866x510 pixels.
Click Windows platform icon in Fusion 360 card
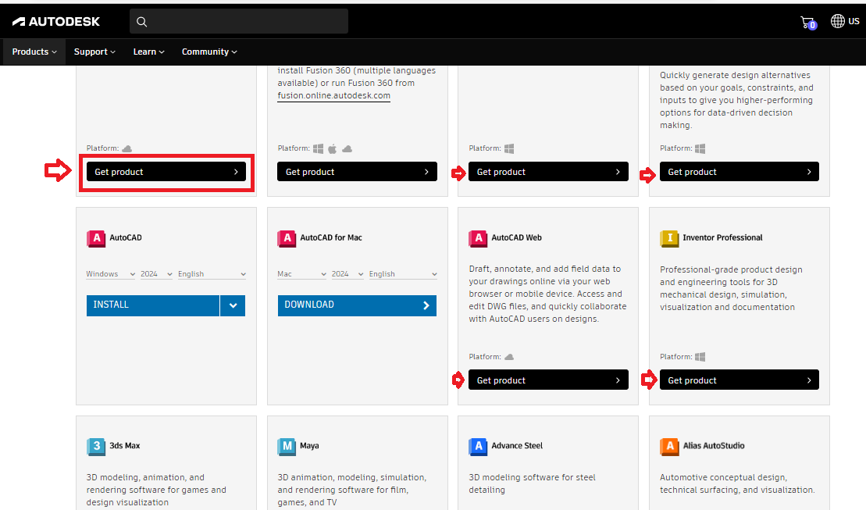318,148
